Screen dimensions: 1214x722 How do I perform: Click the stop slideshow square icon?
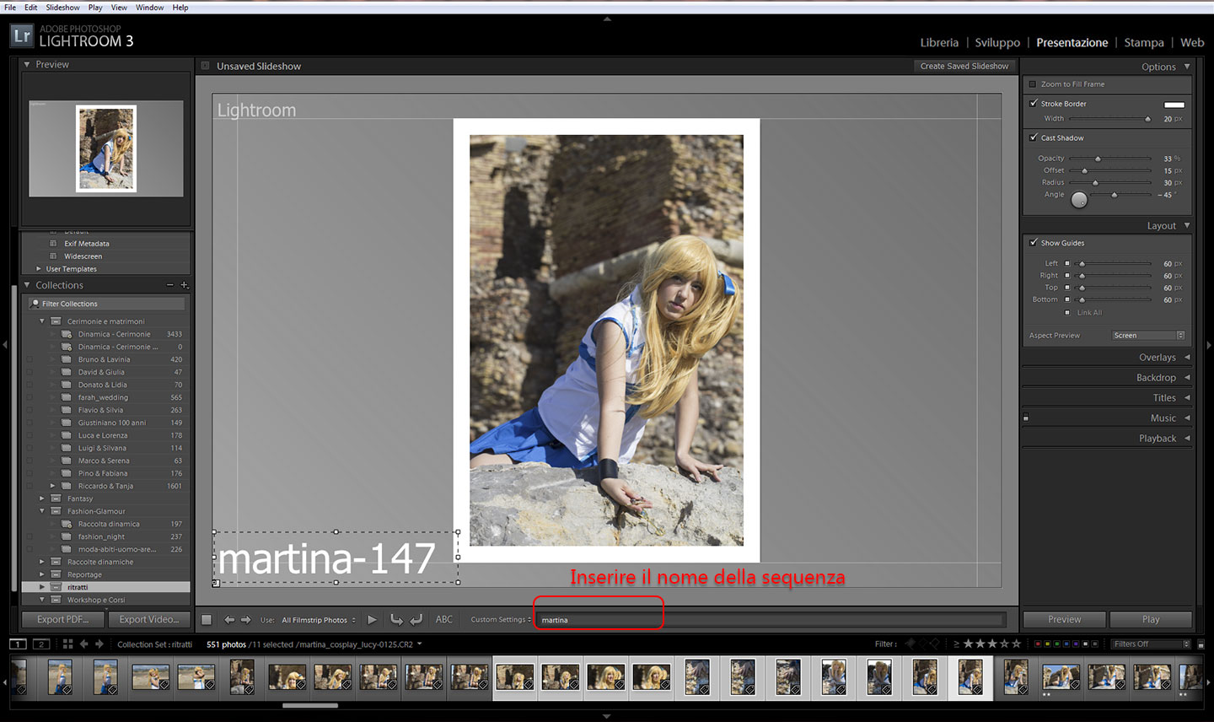[207, 620]
